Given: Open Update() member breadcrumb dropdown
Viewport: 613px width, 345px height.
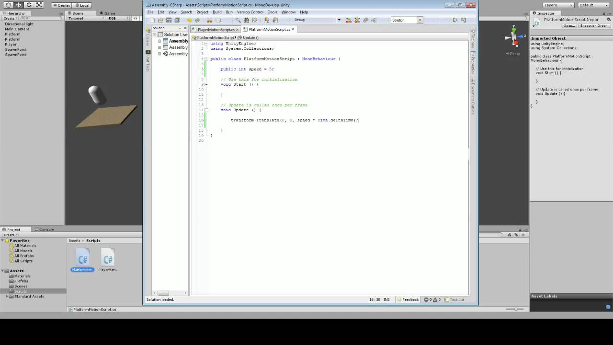Looking at the screenshot, I should click(x=249, y=37).
